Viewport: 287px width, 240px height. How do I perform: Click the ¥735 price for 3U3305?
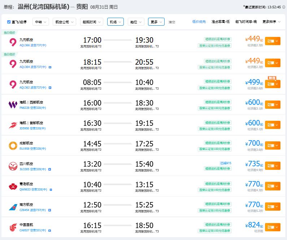coord(254,164)
